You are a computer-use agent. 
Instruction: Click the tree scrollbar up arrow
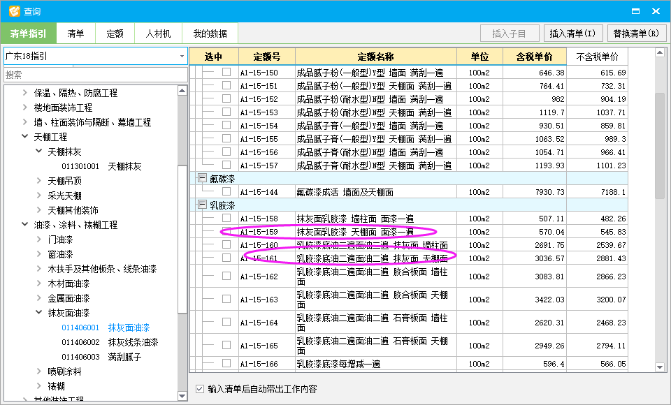tap(182, 91)
